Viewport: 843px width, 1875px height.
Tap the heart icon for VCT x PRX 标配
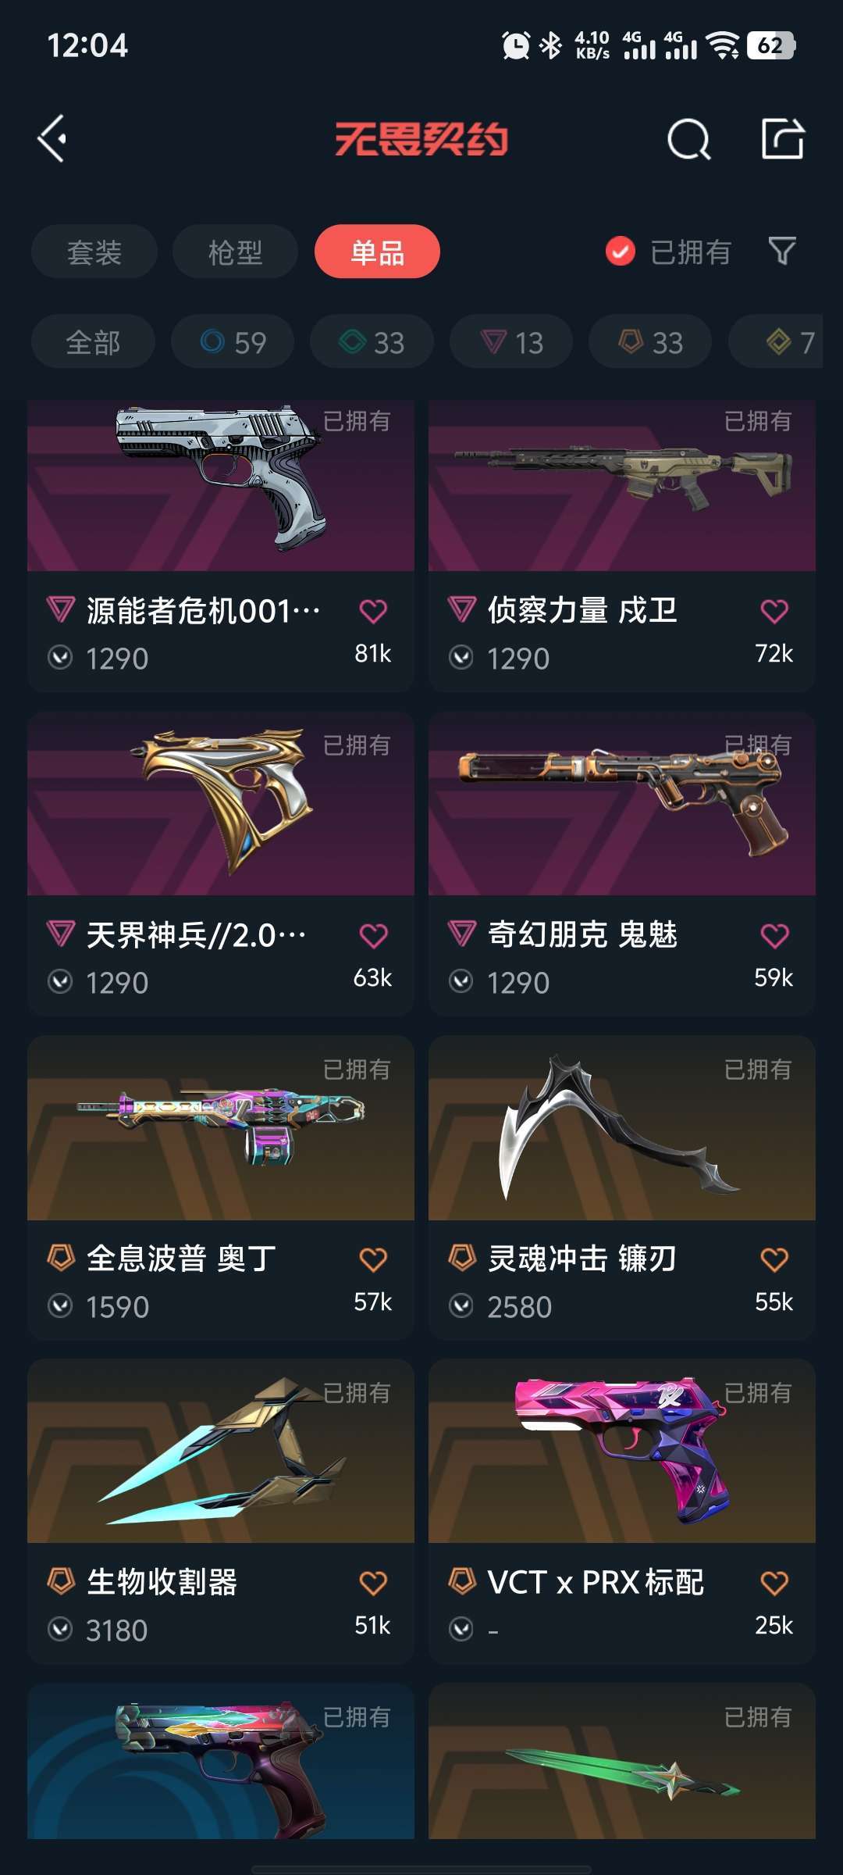774,1583
